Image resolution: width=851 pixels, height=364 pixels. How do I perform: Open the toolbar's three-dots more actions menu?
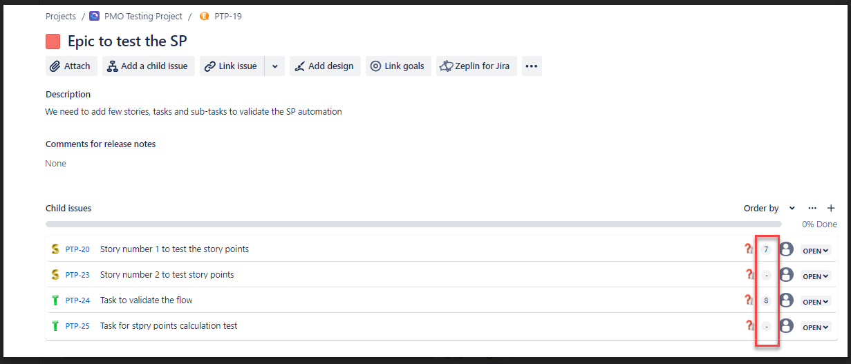click(x=532, y=66)
